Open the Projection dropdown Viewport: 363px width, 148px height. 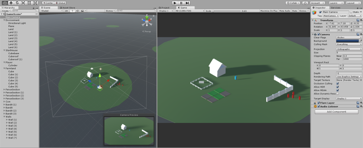[349, 49]
